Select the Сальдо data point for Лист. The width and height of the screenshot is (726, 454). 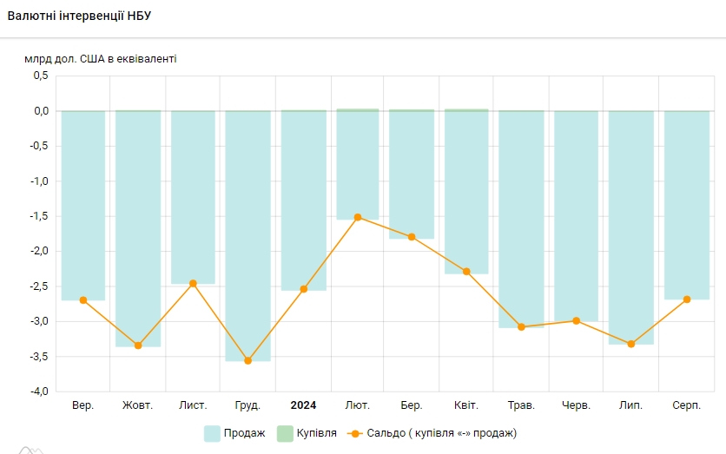[193, 283]
